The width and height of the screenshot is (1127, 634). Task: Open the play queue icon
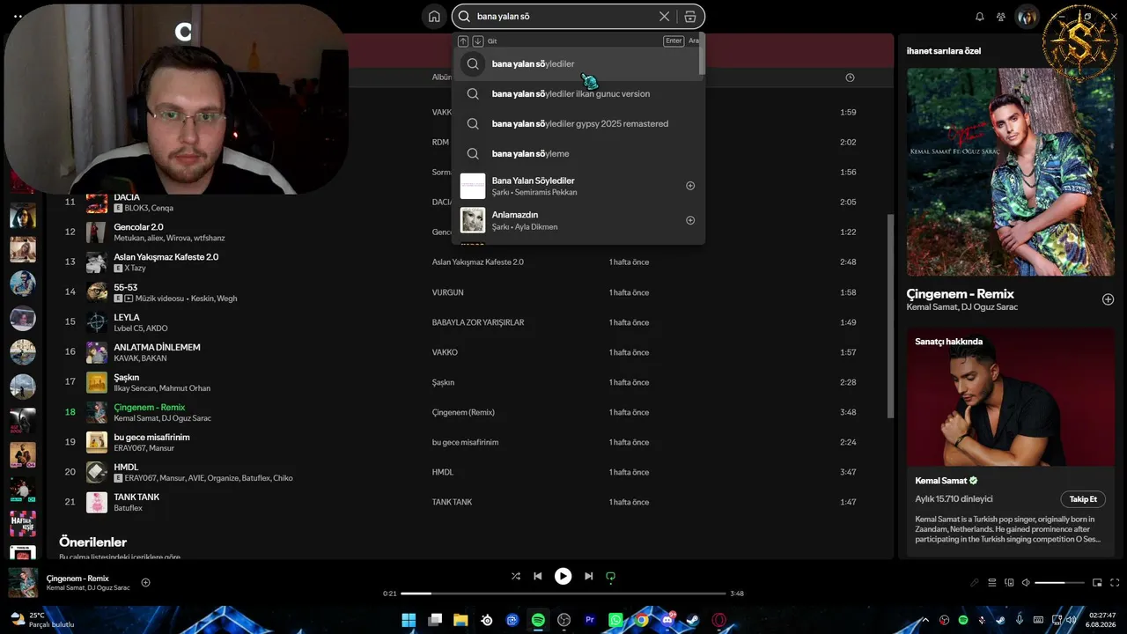point(992,582)
